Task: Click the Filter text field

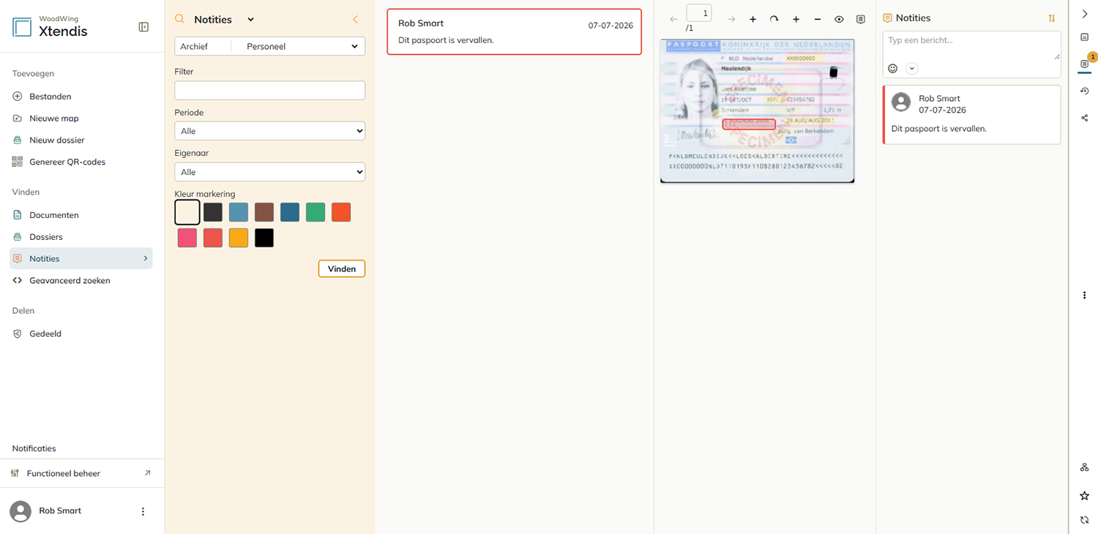Action: click(270, 90)
